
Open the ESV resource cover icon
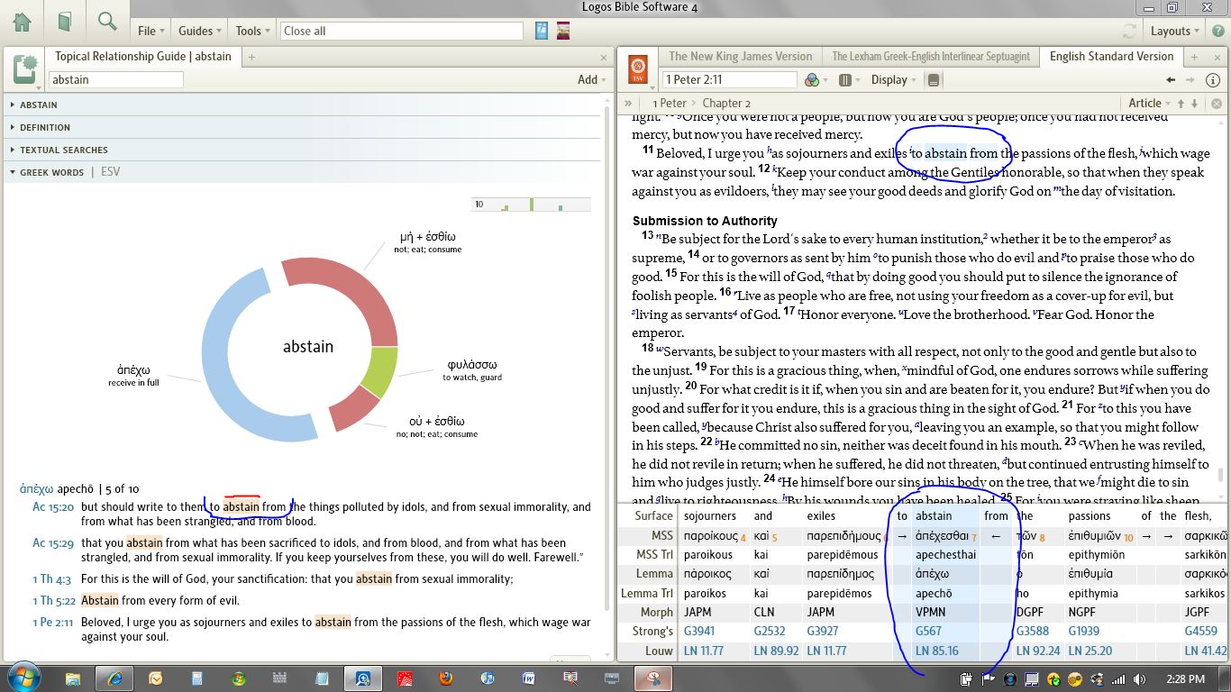pos(638,68)
